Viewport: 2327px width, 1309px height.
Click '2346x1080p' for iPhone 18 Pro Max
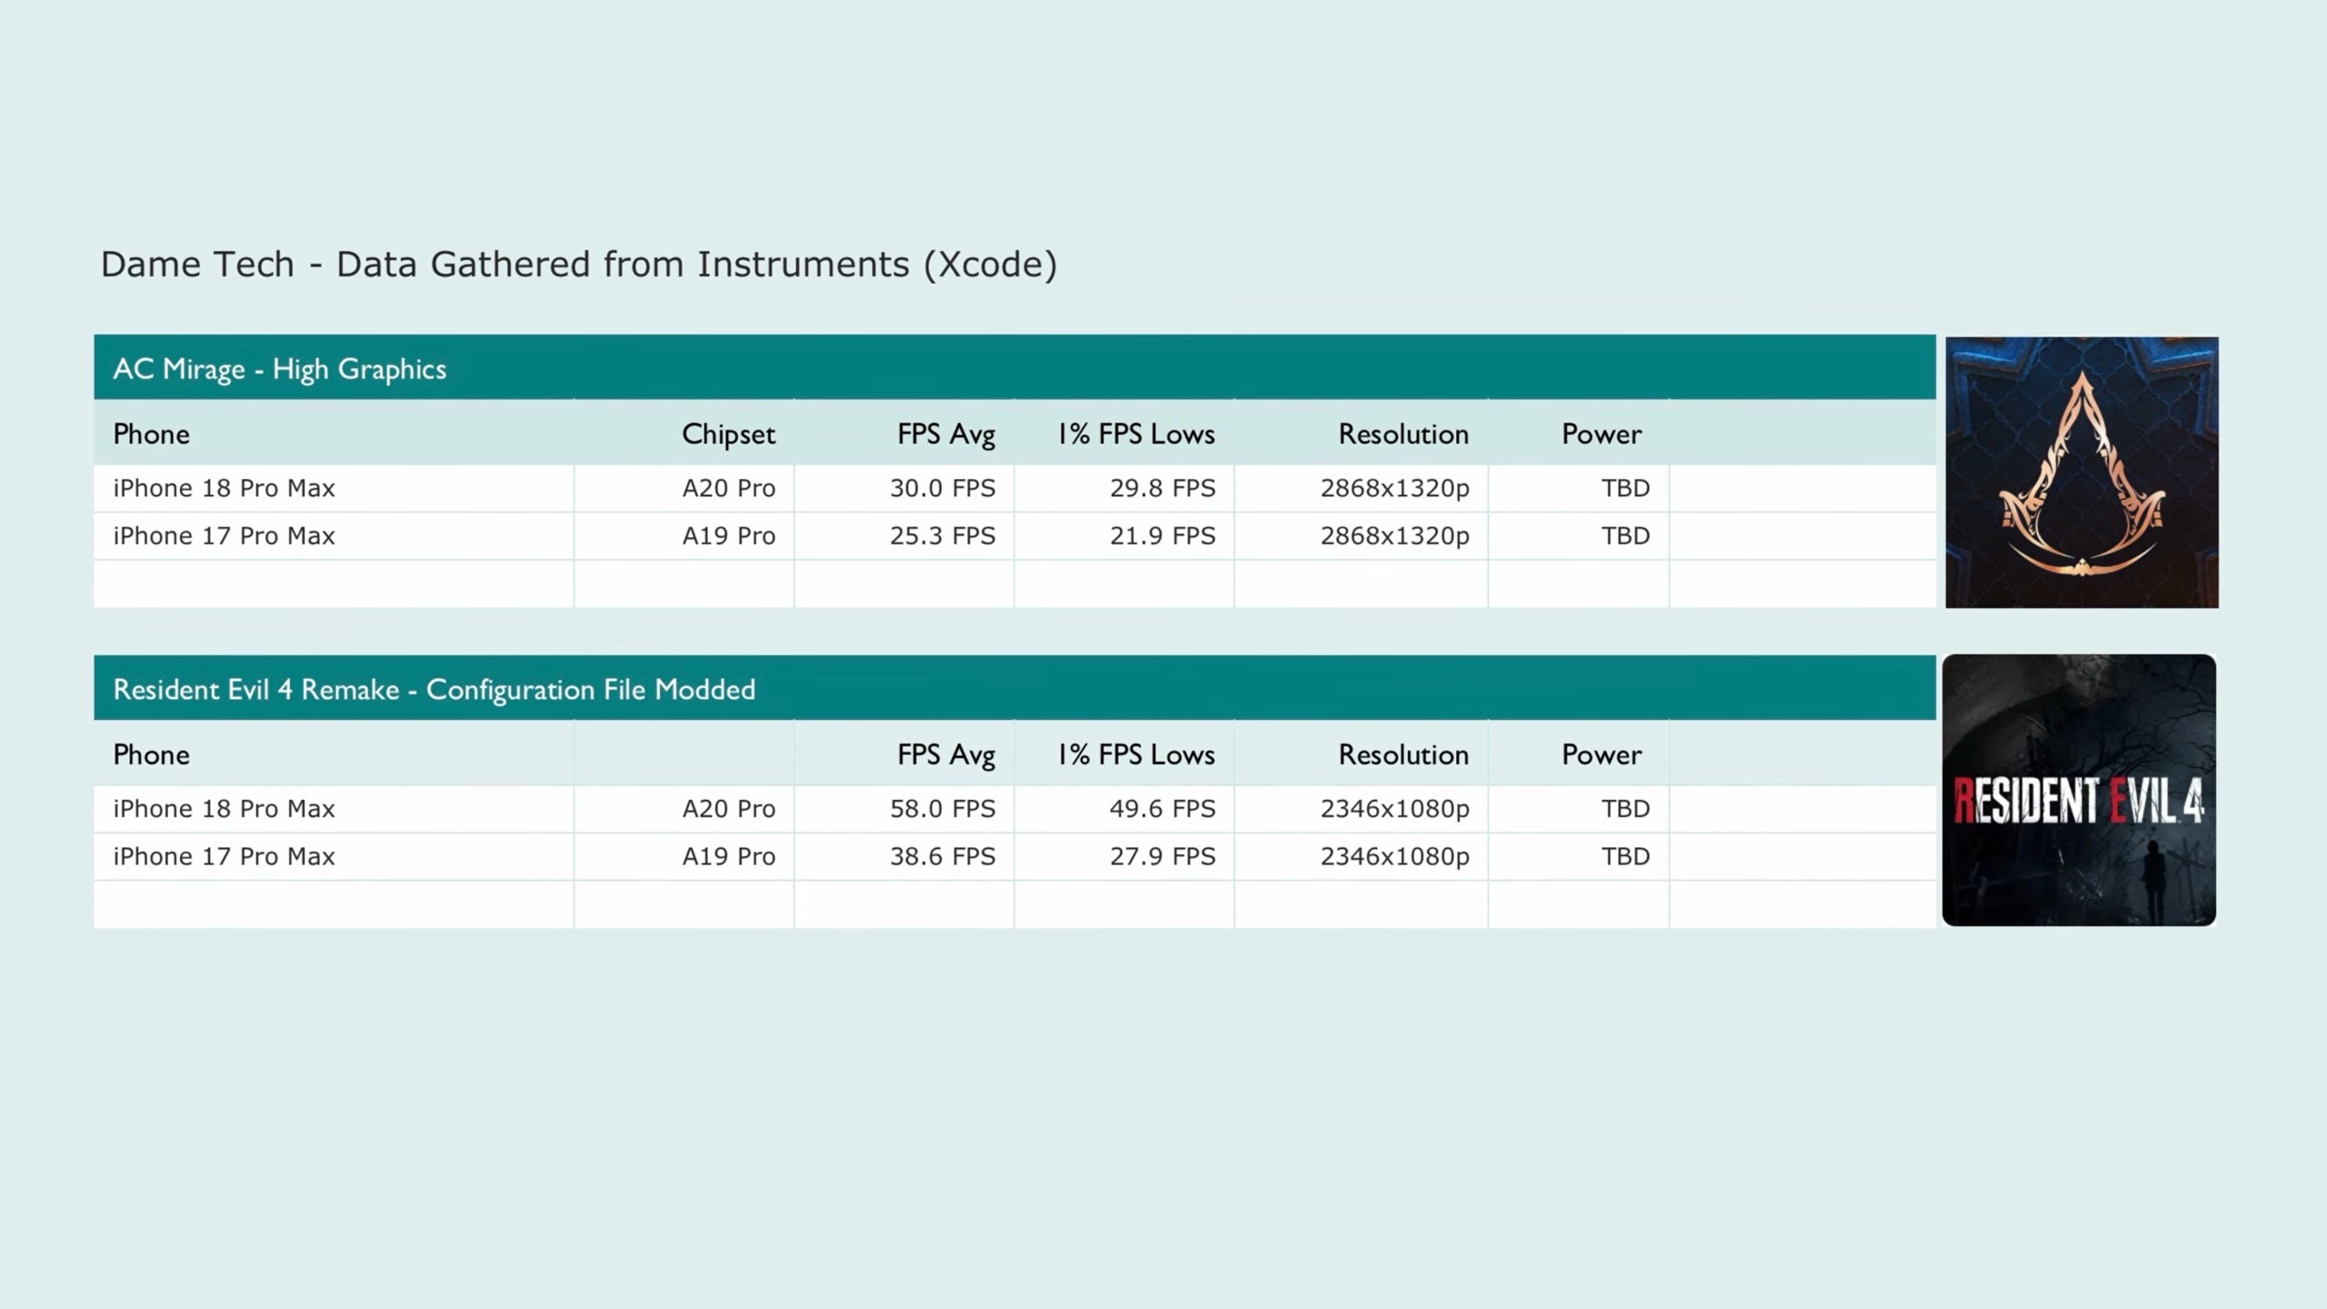1394,809
